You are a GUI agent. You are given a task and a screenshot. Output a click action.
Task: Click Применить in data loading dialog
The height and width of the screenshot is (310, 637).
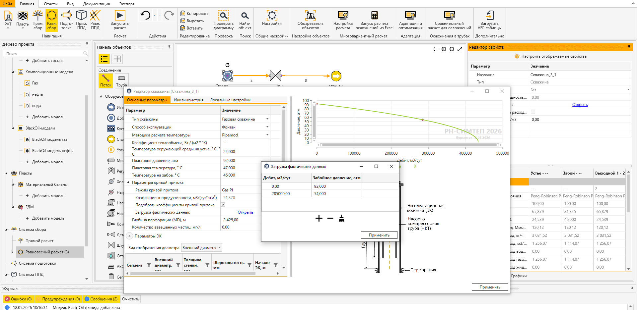379,235
